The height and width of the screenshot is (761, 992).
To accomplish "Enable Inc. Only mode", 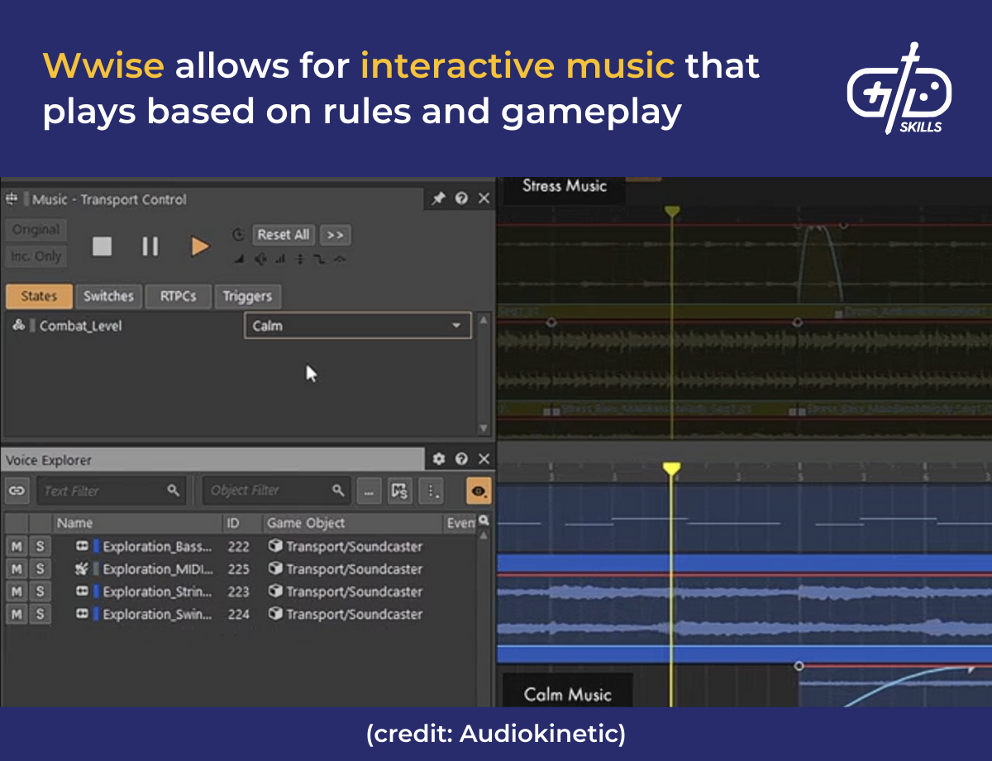I will click(x=36, y=256).
